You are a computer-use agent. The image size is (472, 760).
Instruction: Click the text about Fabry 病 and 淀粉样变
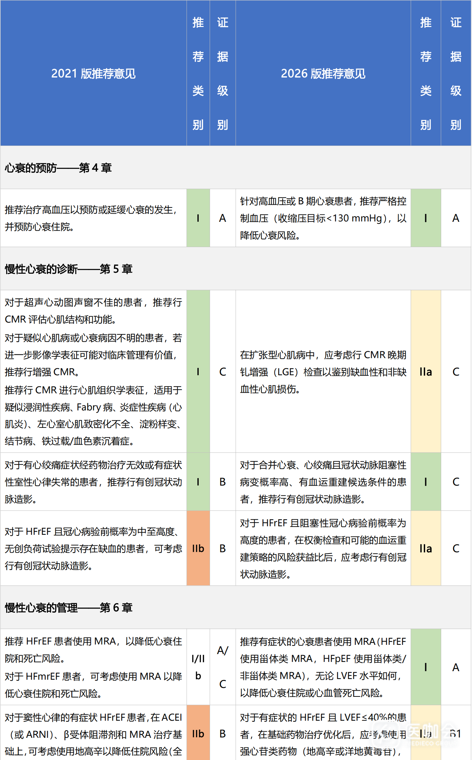coord(93,416)
